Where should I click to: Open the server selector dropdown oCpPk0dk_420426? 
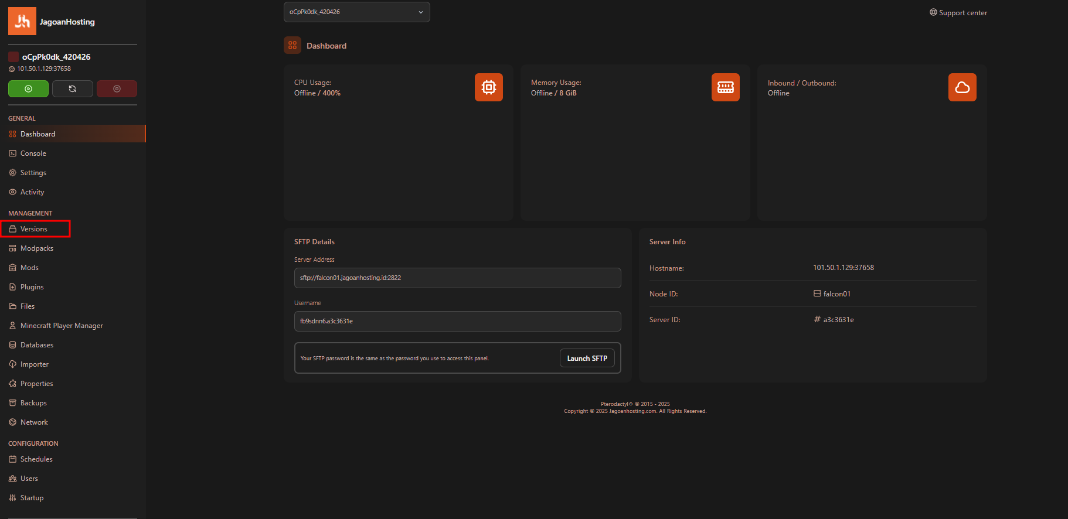click(x=356, y=12)
